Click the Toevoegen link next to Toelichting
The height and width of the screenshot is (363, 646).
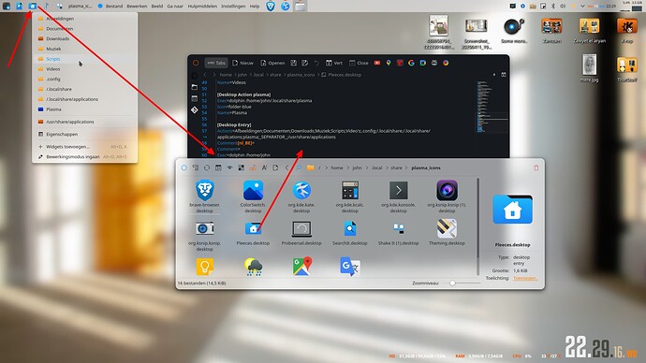[x=525, y=278]
